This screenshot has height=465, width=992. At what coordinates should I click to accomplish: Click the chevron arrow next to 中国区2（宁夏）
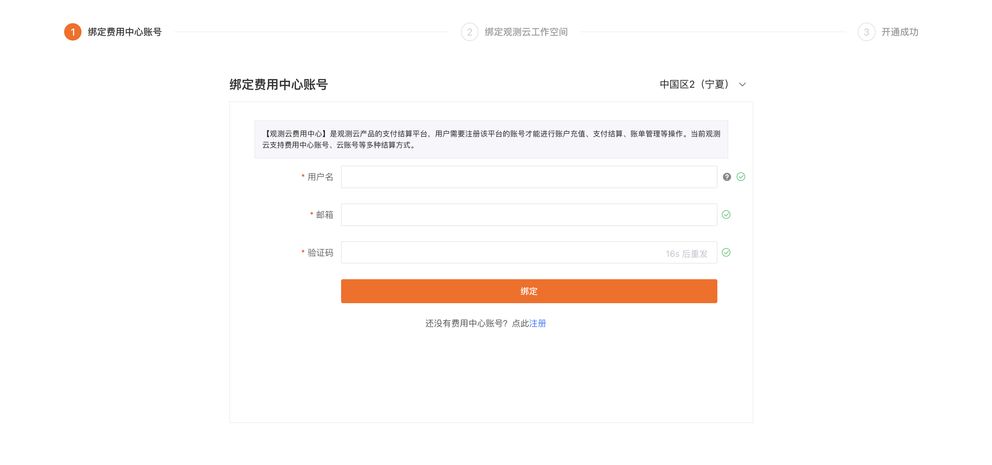tap(742, 85)
